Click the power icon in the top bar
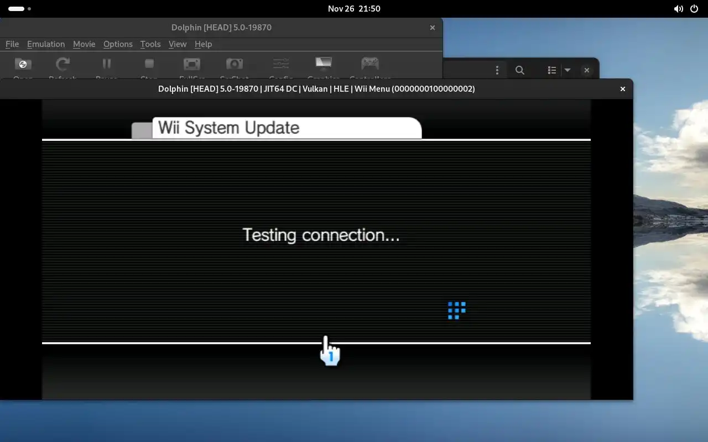This screenshot has width=708, height=442. coord(695,9)
